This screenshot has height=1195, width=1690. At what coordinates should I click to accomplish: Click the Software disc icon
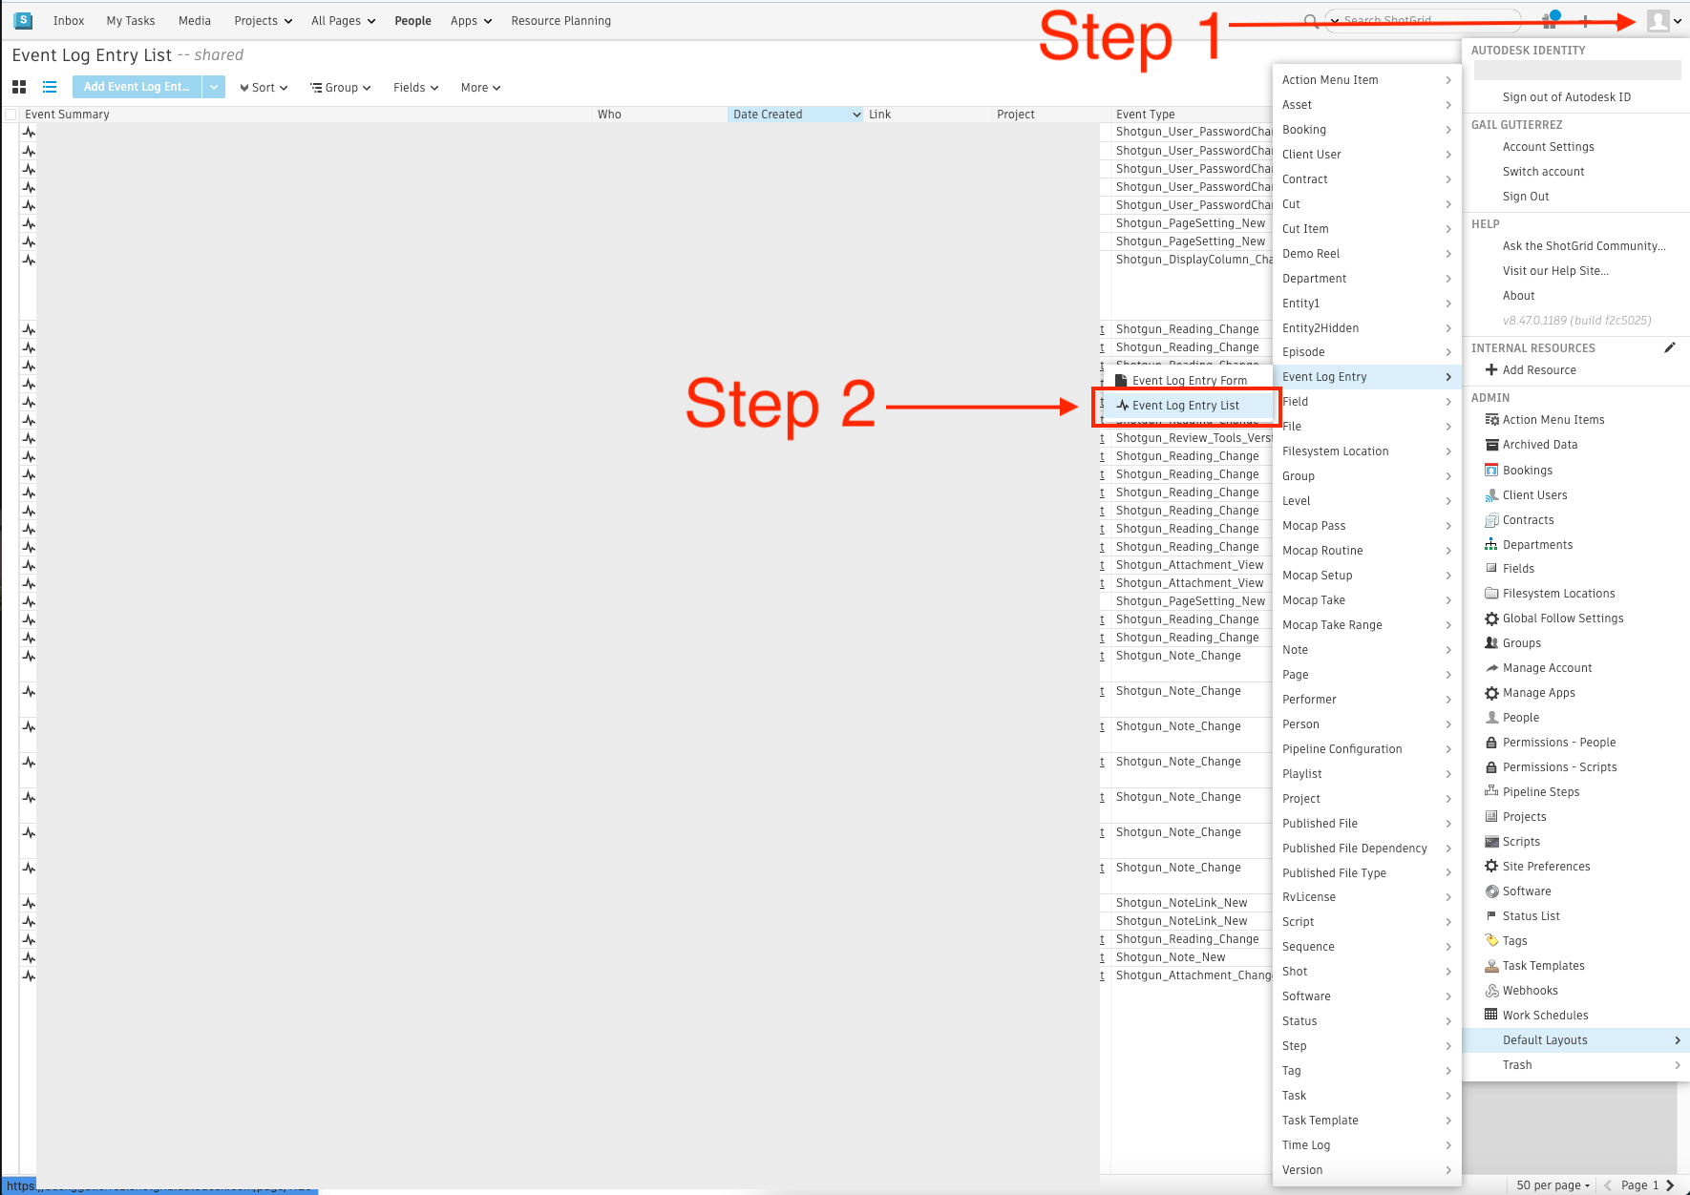(x=1491, y=891)
